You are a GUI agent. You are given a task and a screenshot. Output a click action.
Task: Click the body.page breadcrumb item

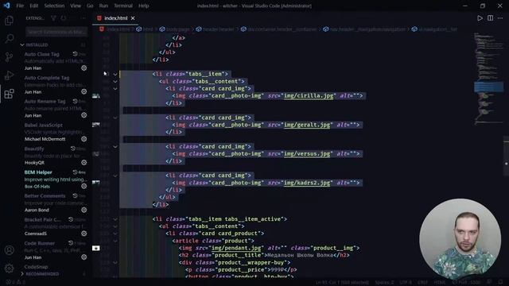(x=175, y=29)
